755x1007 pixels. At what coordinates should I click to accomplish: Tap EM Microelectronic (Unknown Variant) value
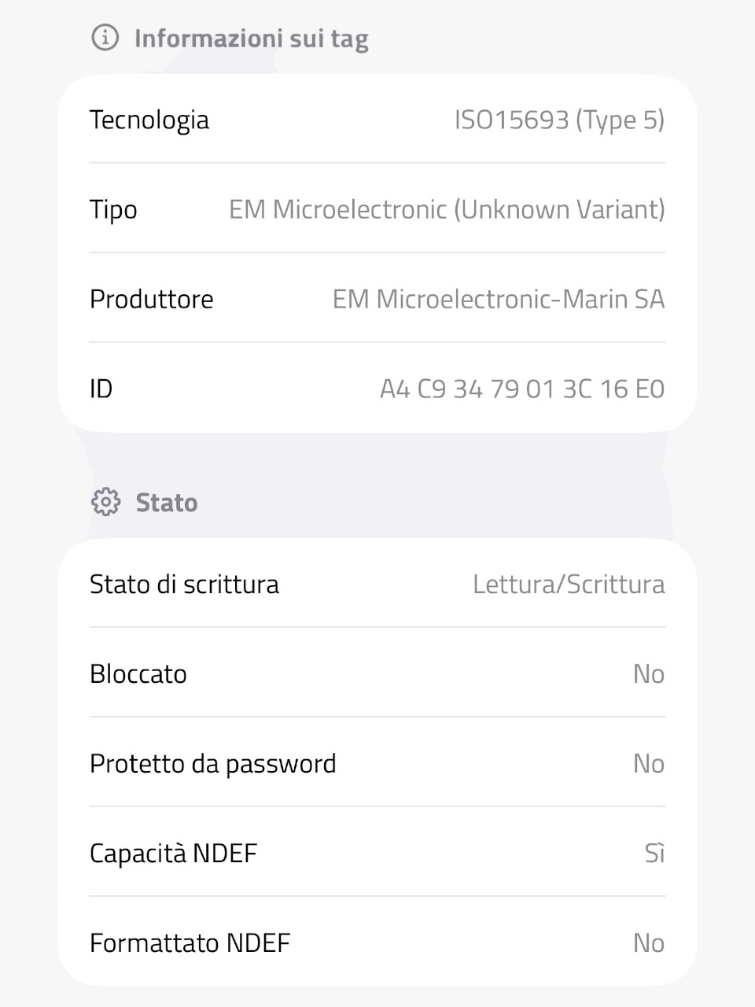click(447, 210)
